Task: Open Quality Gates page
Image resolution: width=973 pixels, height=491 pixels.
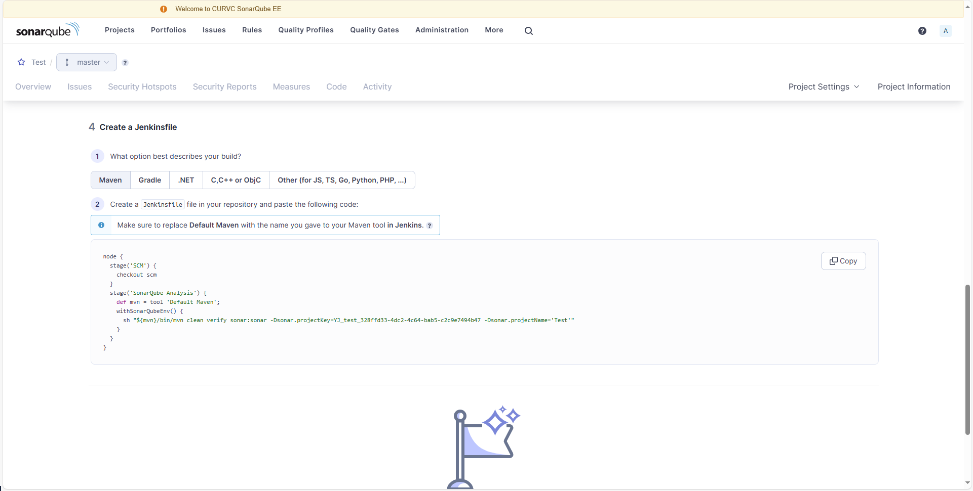Action: pyautogui.click(x=374, y=30)
